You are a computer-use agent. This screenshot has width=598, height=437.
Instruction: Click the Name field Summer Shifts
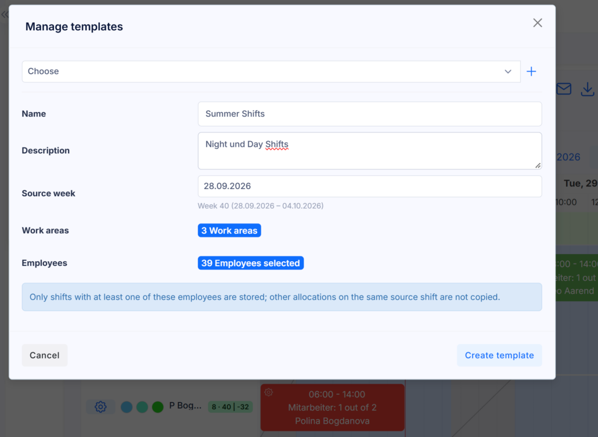pyautogui.click(x=370, y=114)
